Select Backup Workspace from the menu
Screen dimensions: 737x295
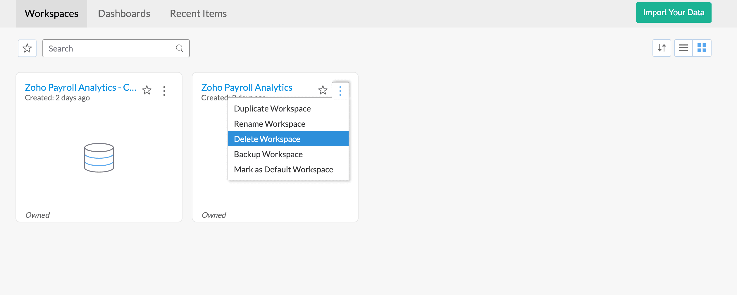coord(268,154)
